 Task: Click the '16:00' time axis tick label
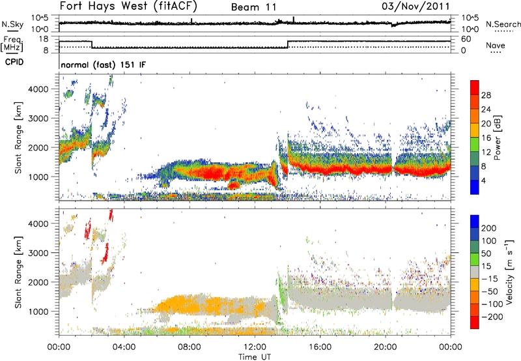coord(320,347)
